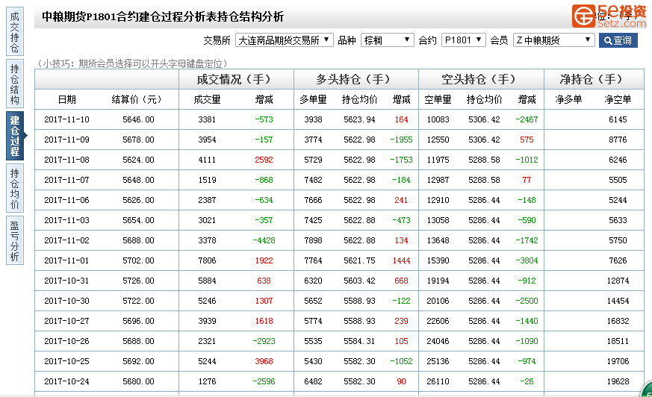Select the date cell 2017-11-01

point(66,260)
